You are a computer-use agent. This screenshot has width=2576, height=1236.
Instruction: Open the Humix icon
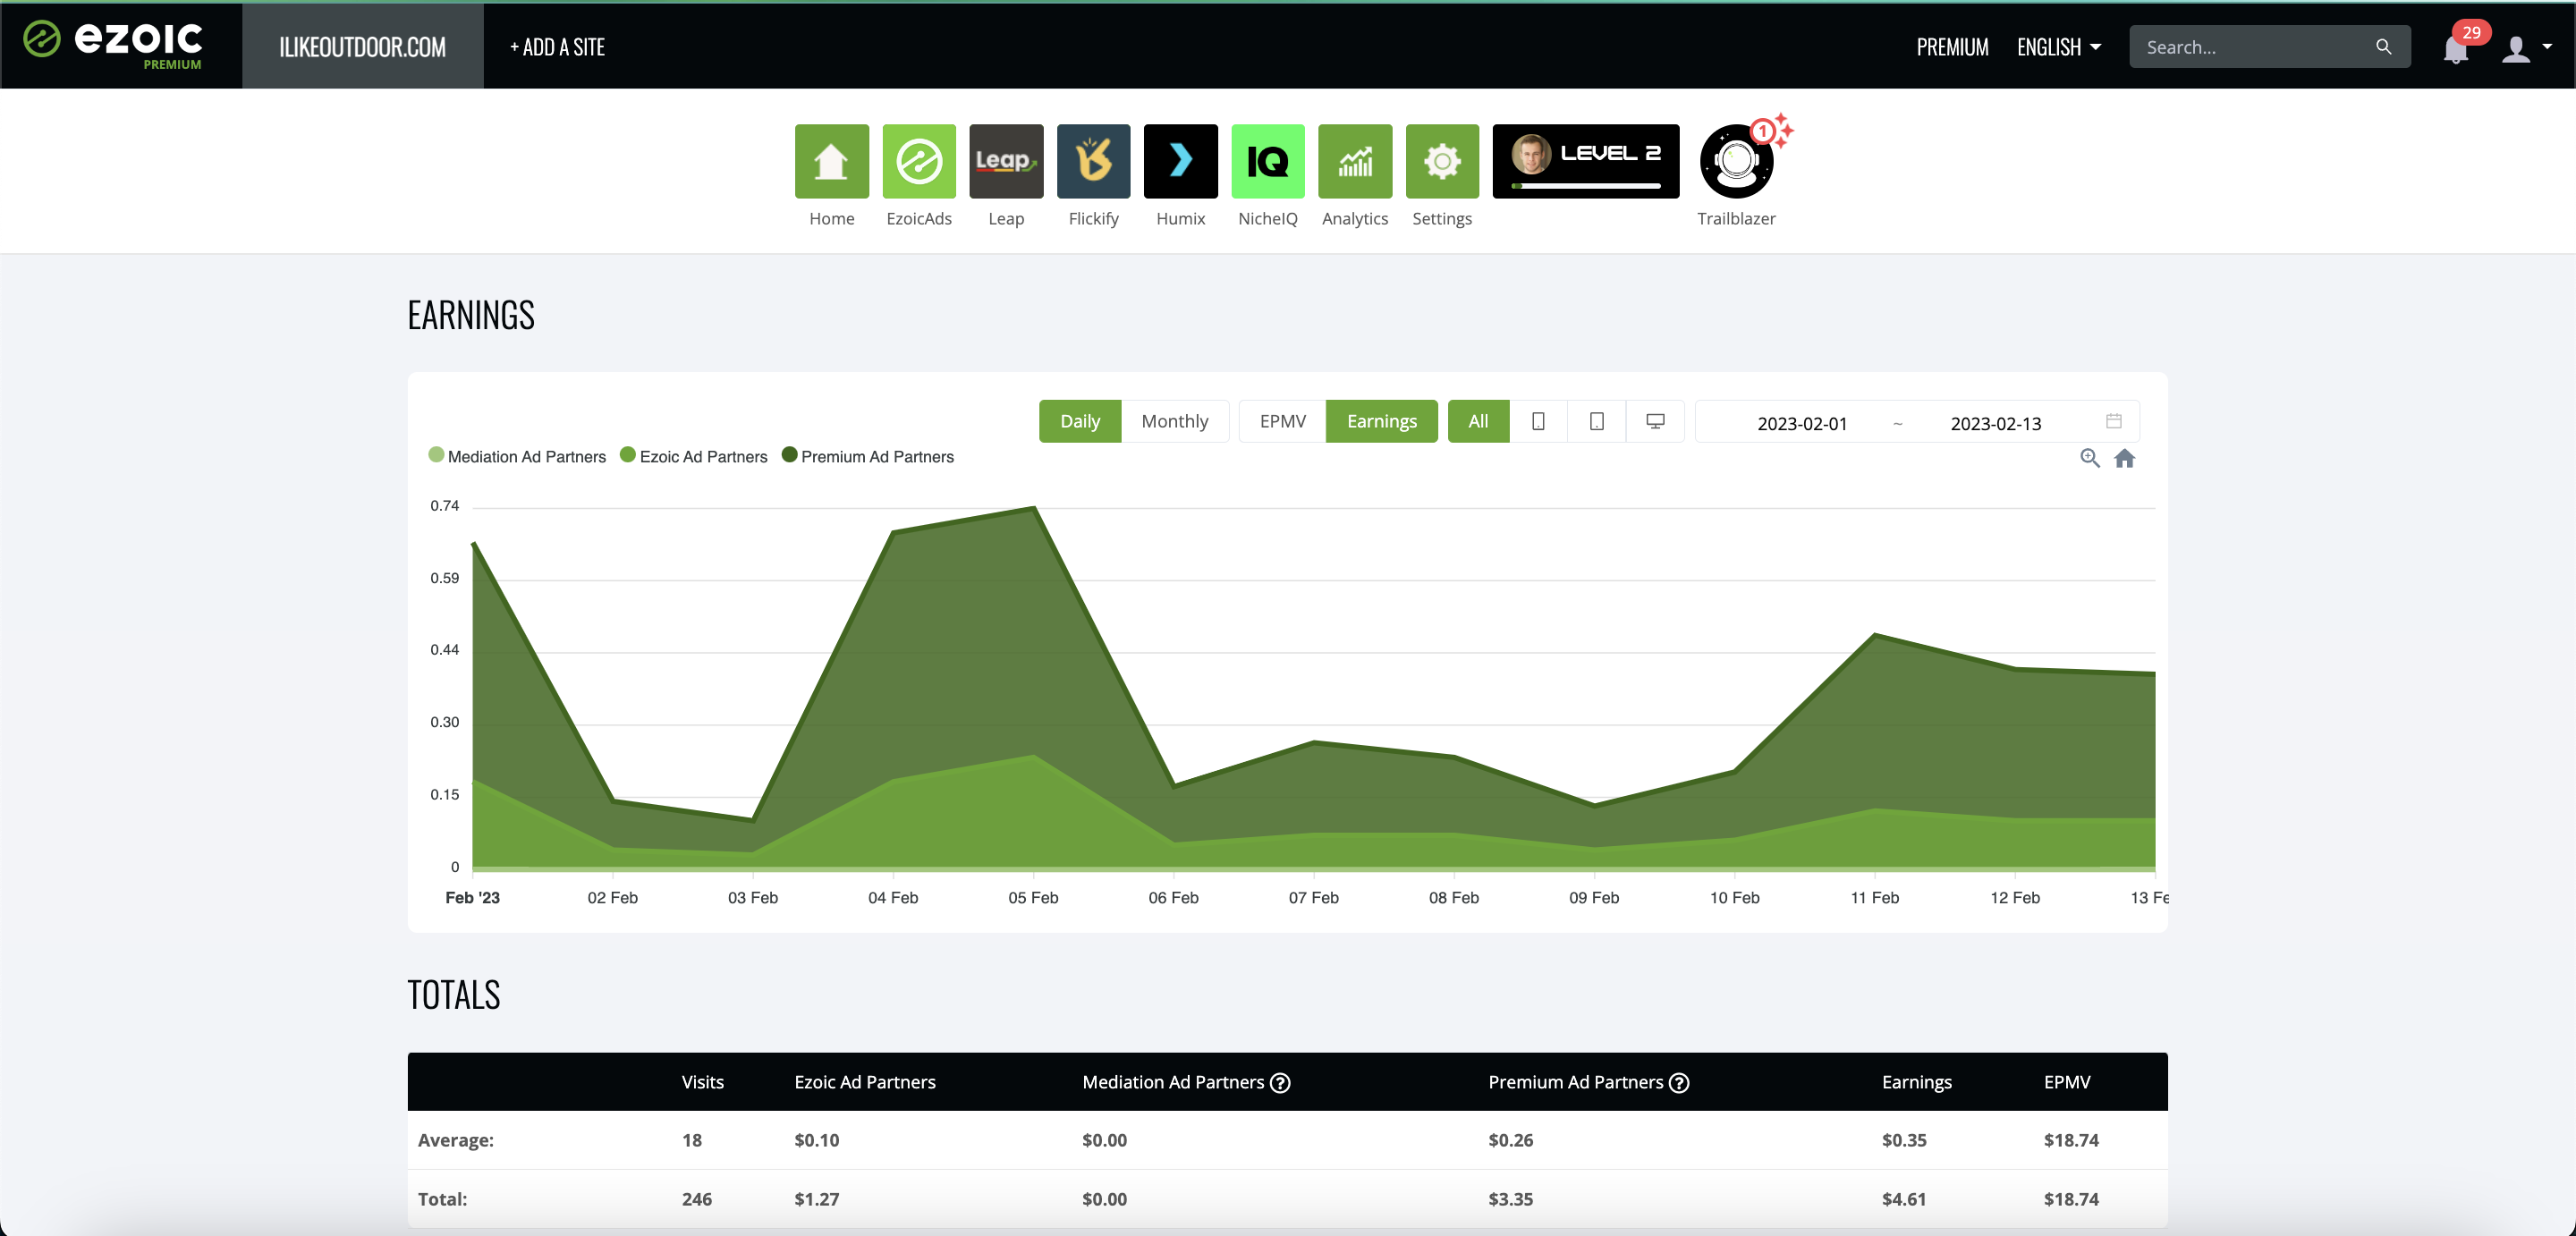point(1180,161)
